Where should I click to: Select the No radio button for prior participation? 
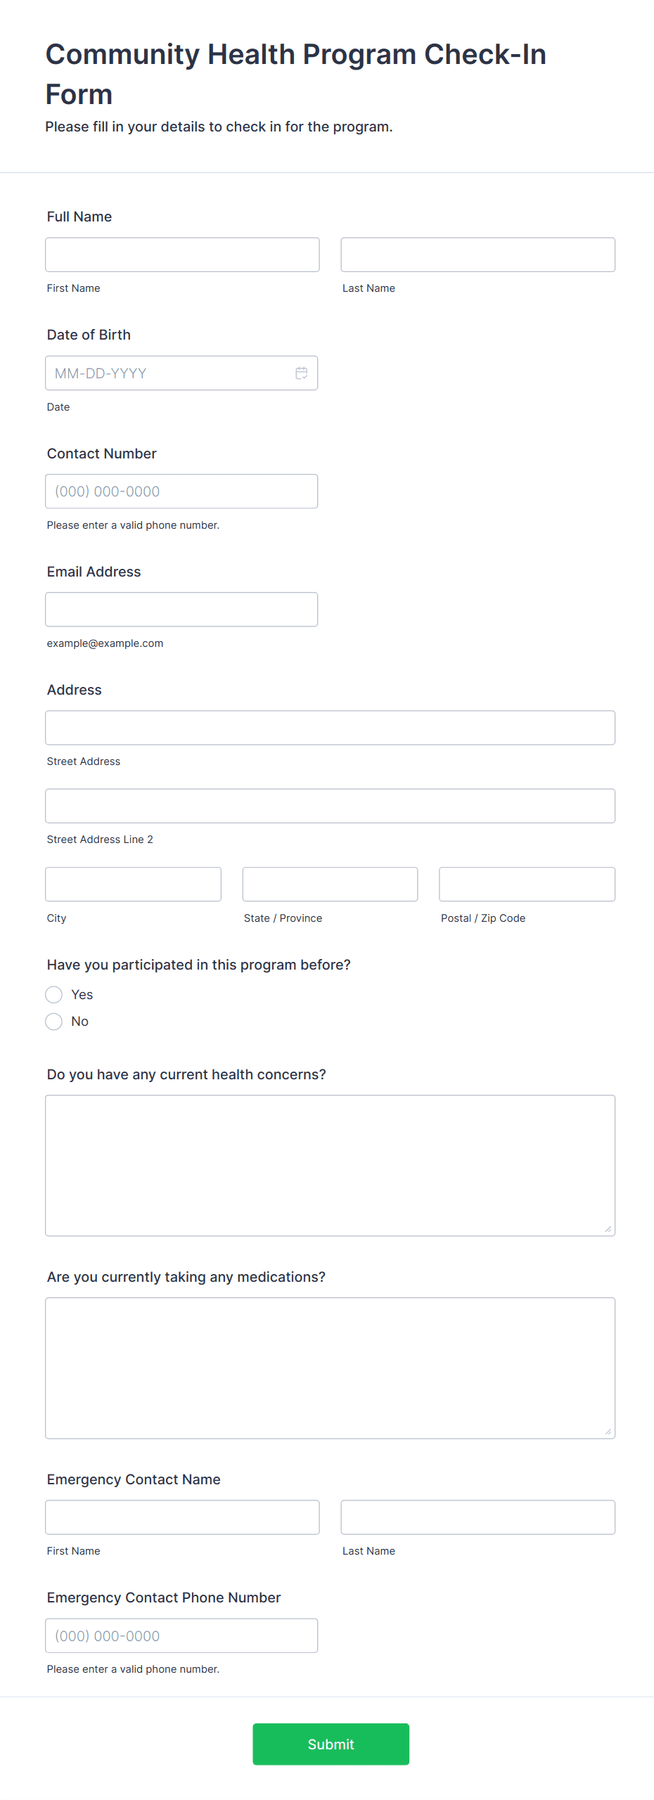point(53,1021)
